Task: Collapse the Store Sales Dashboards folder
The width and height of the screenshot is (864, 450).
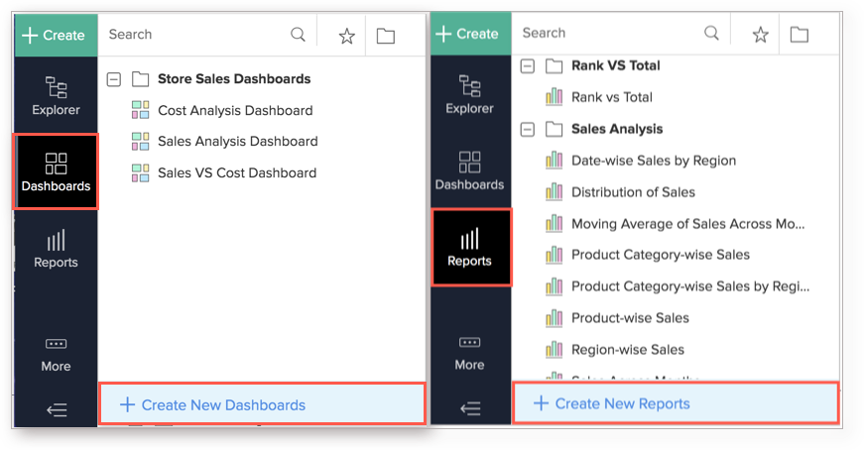Action: (114, 79)
